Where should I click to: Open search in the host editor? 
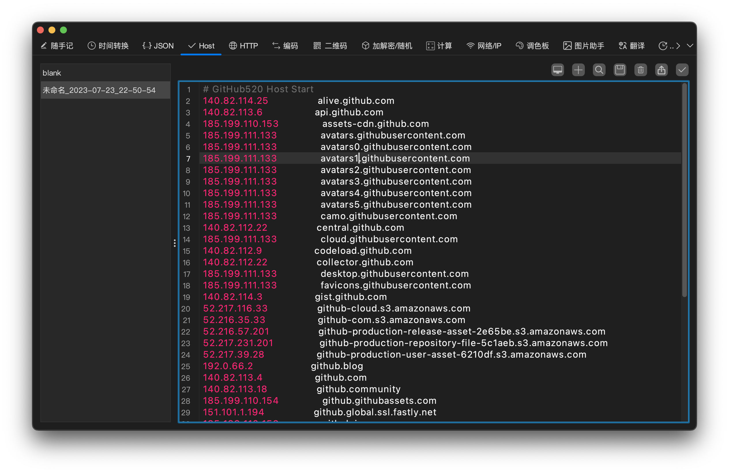click(599, 70)
